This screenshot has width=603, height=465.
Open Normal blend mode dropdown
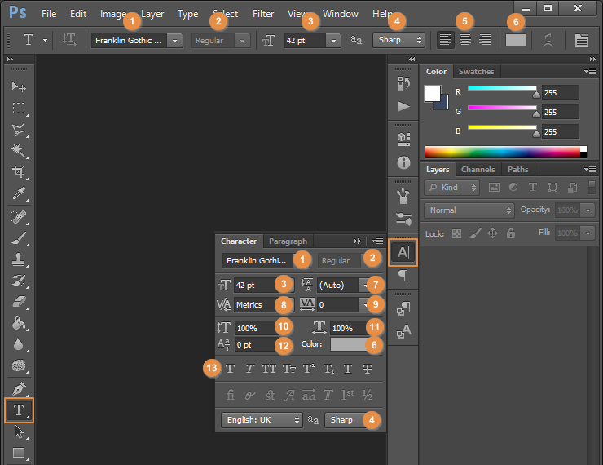pos(469,210)
